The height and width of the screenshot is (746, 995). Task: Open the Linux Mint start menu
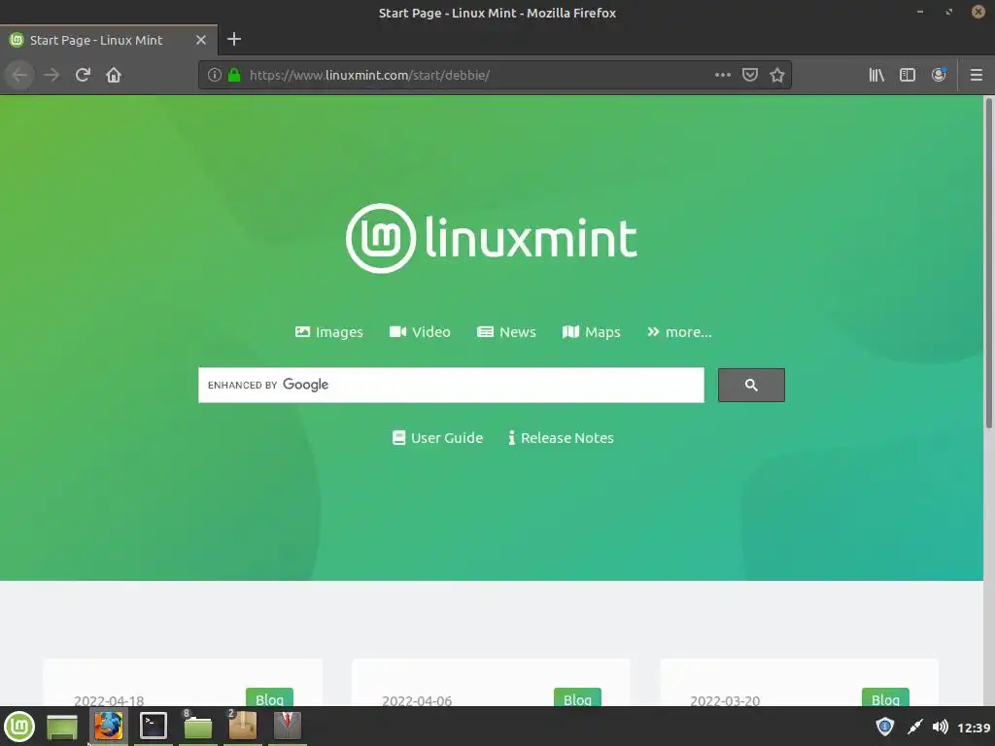coord(19,727)
